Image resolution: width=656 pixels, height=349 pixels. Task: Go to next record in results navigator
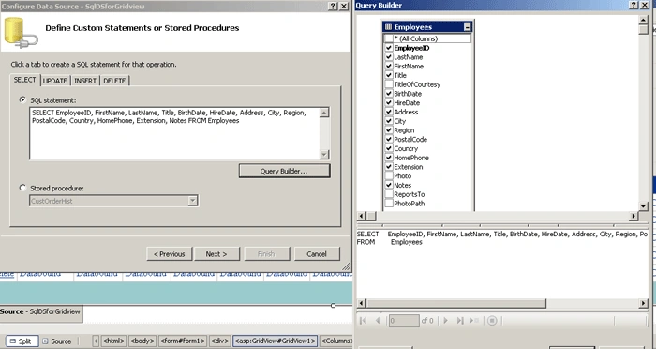click(x=445, y=321)
